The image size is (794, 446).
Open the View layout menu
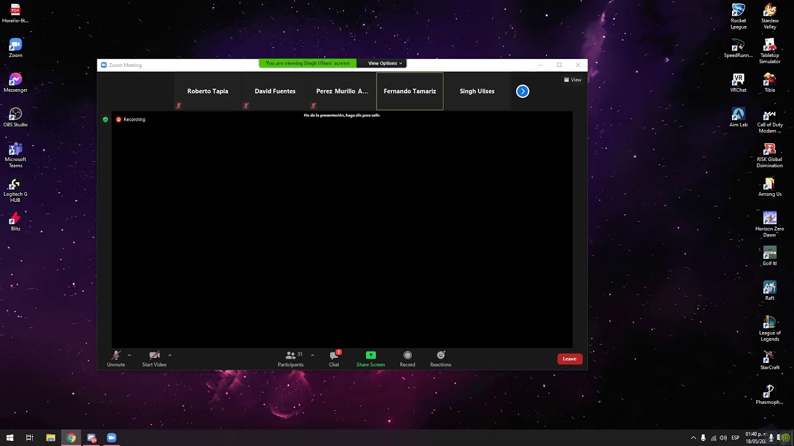(573, 80)
